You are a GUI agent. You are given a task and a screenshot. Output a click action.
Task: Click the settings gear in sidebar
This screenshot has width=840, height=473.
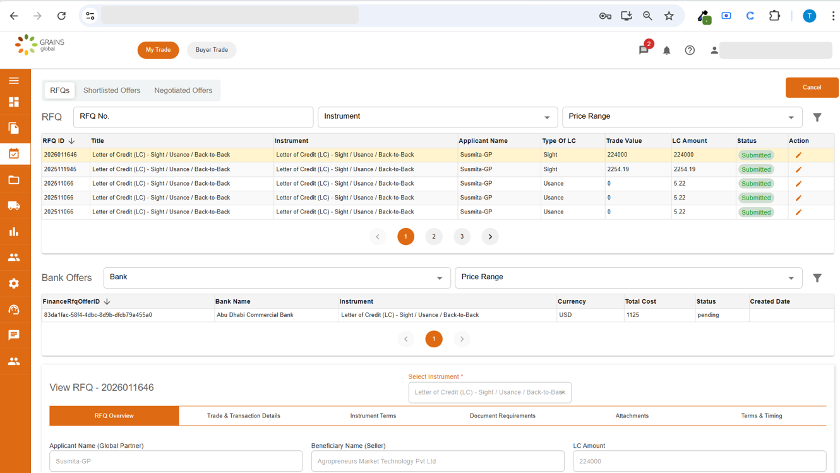coord(14,284)
